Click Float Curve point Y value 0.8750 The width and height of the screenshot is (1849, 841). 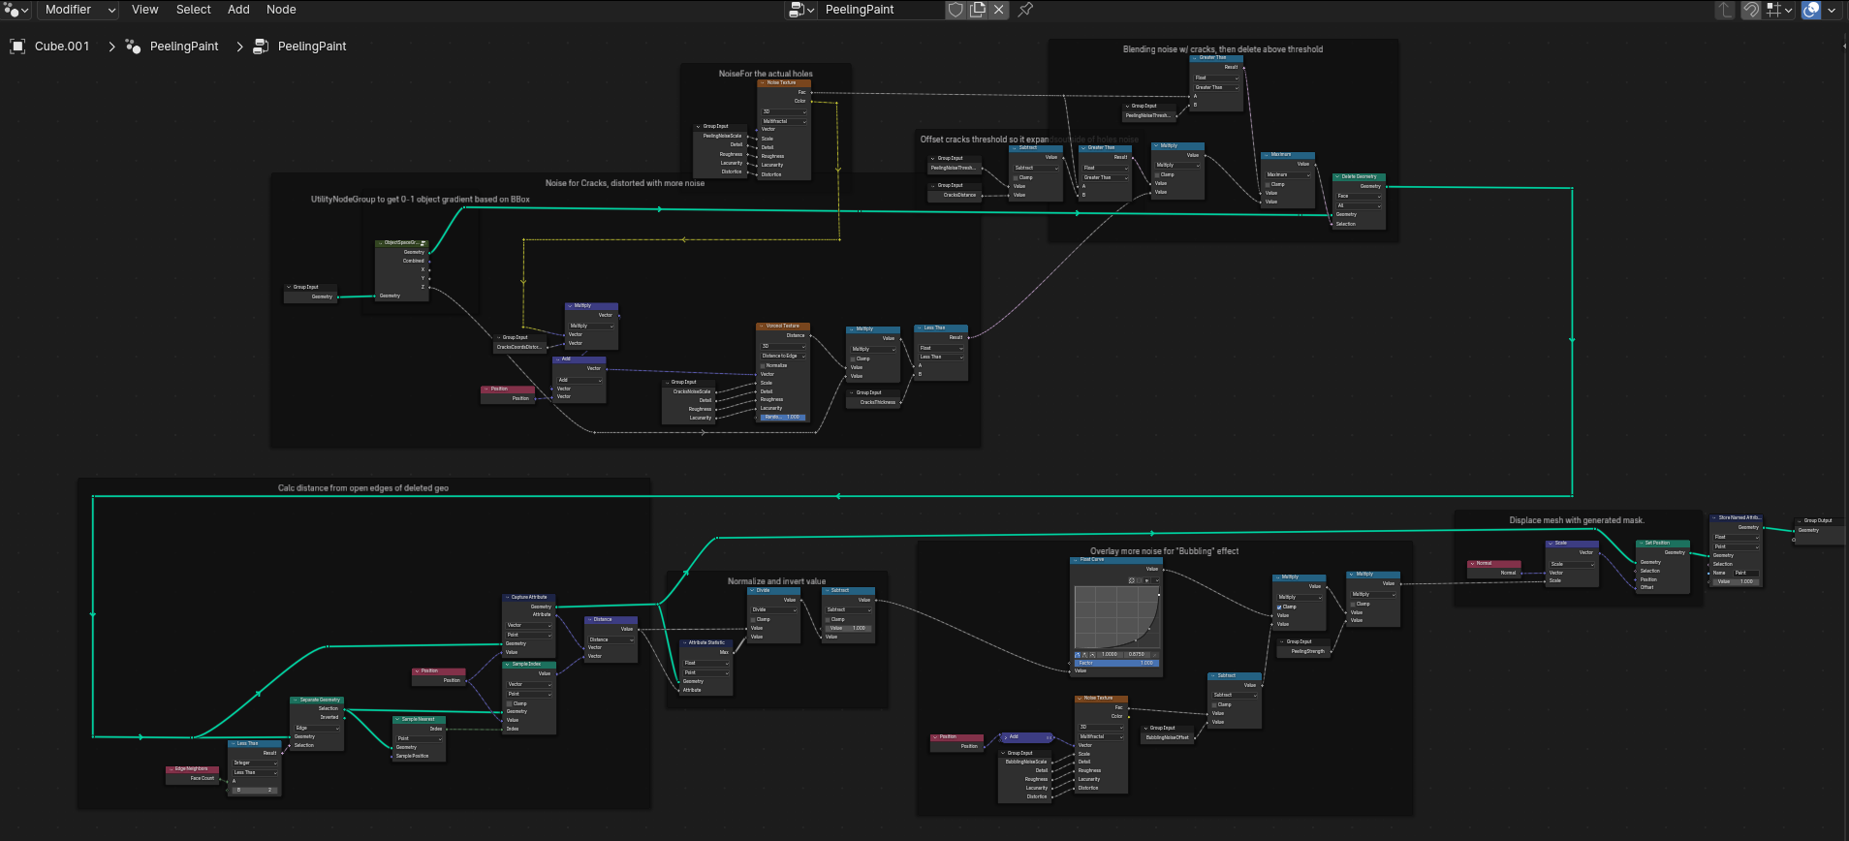click(x=1137, y=655)
